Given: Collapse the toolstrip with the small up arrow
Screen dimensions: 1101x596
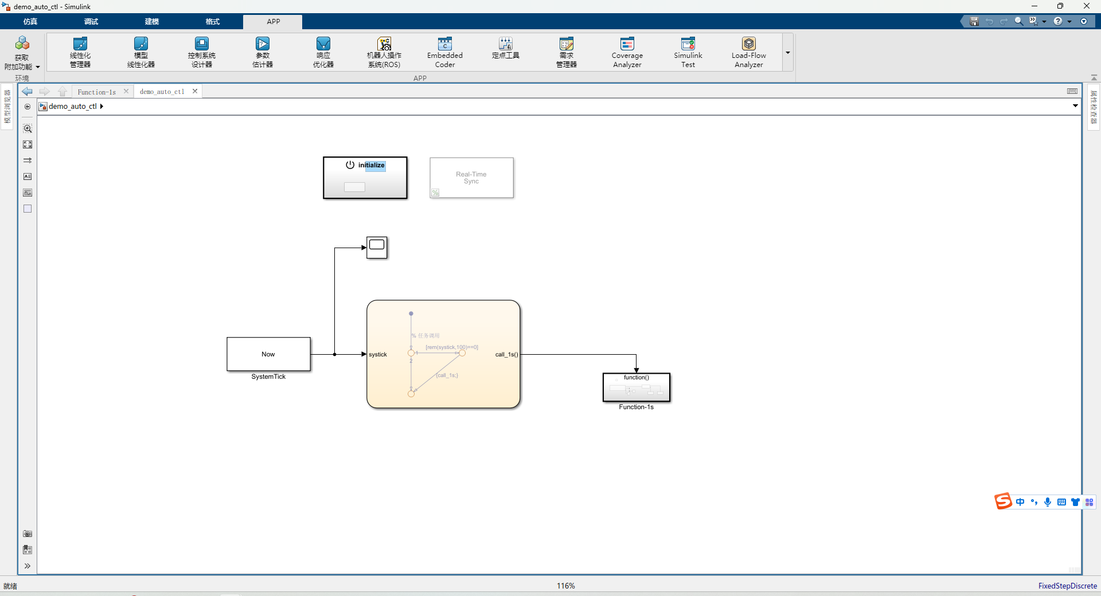Looking at the screenshot, I should point(1094,77).
